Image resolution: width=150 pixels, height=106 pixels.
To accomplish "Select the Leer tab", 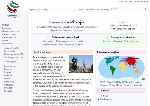I will (82, 10).
